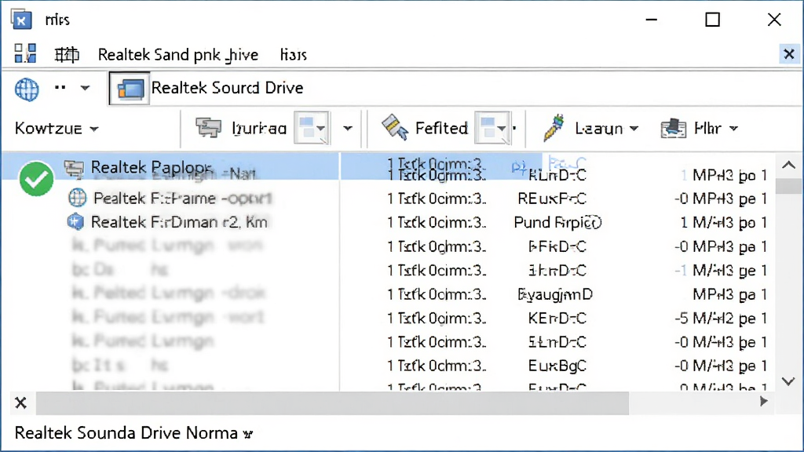The width and height of the screenshot is (804, 452).
Task: Click the Iyurkaa toolbar icon
Action: pos(208,128)
